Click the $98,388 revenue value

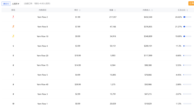pyautogui.click(x=148, y=65)
